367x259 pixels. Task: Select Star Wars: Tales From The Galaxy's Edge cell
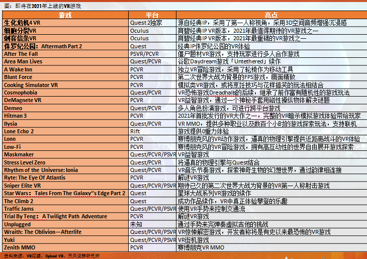(x=65, y=193)
